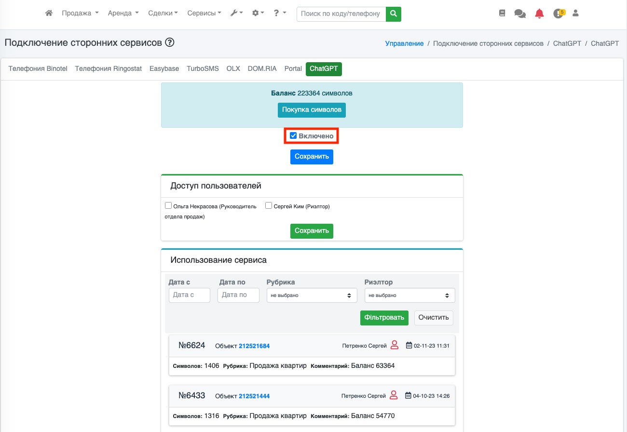This screenshot has height=432, width=627.
Task: Open the user profile icon
Action: coord(575,13)
